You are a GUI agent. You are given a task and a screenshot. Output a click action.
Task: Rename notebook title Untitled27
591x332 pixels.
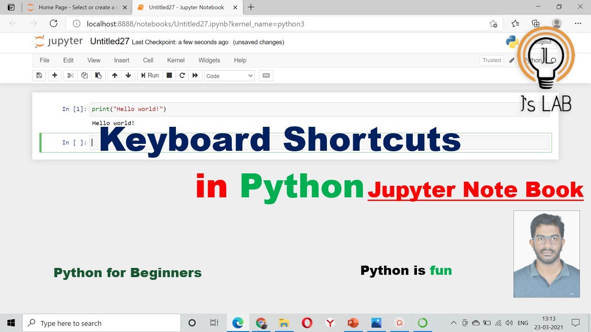[109, 41]
